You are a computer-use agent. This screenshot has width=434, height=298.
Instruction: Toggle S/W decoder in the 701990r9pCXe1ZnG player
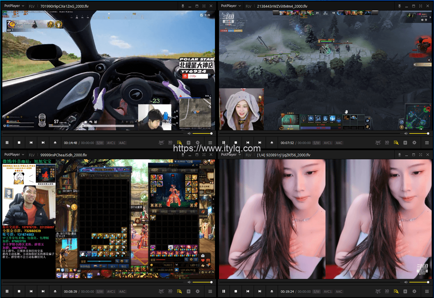100,143
